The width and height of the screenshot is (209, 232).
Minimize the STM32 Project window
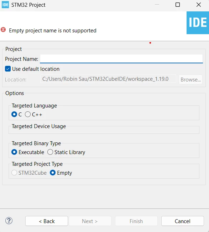coord(157,5)
